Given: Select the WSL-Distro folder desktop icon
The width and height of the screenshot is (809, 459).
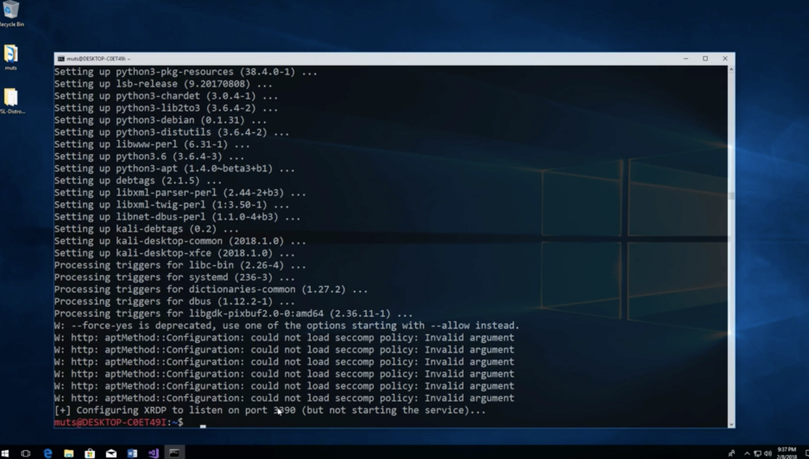Looking at the screenshot, I should (x=11, y=101).
